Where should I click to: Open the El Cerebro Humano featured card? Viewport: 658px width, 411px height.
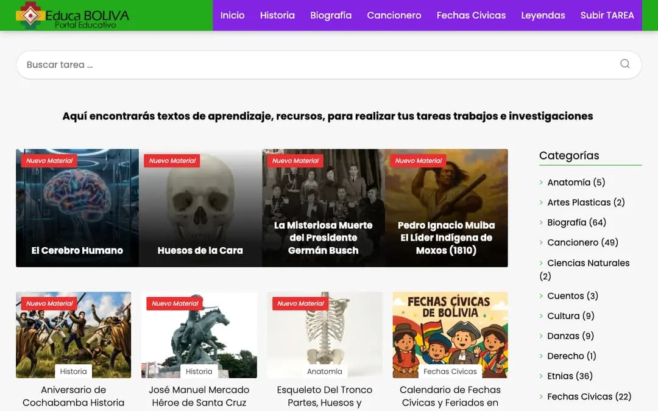pos(77,208)
